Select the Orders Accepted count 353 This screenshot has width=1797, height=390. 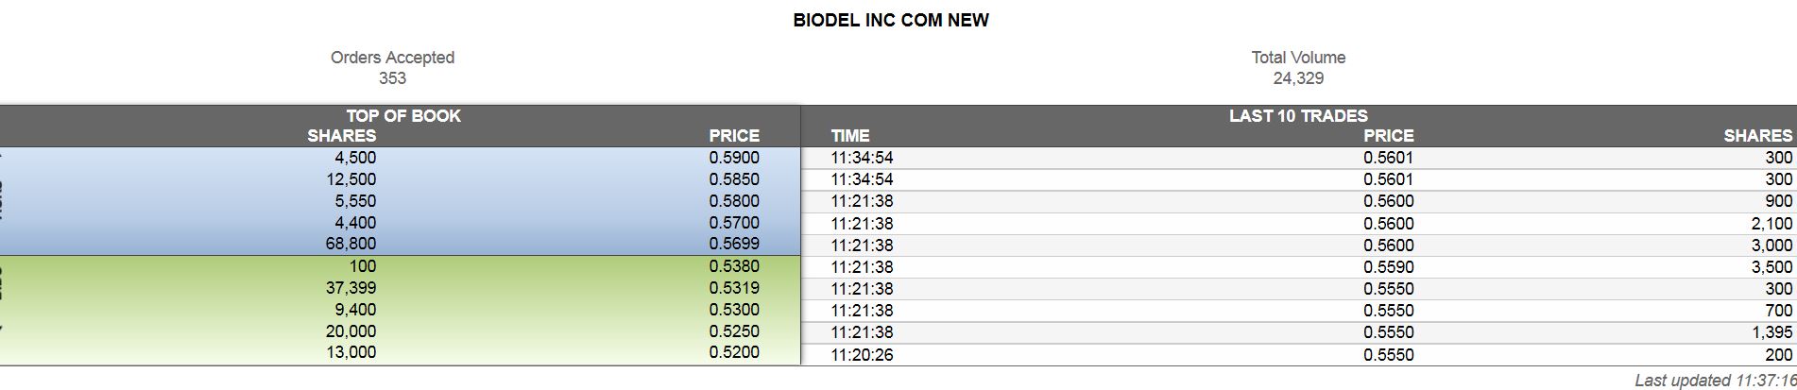click(392, 78)
